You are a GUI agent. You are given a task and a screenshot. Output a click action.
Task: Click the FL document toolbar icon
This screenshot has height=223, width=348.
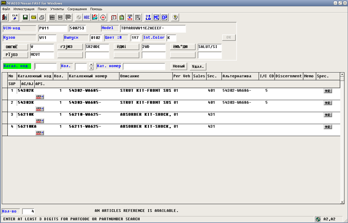(138, 17)
